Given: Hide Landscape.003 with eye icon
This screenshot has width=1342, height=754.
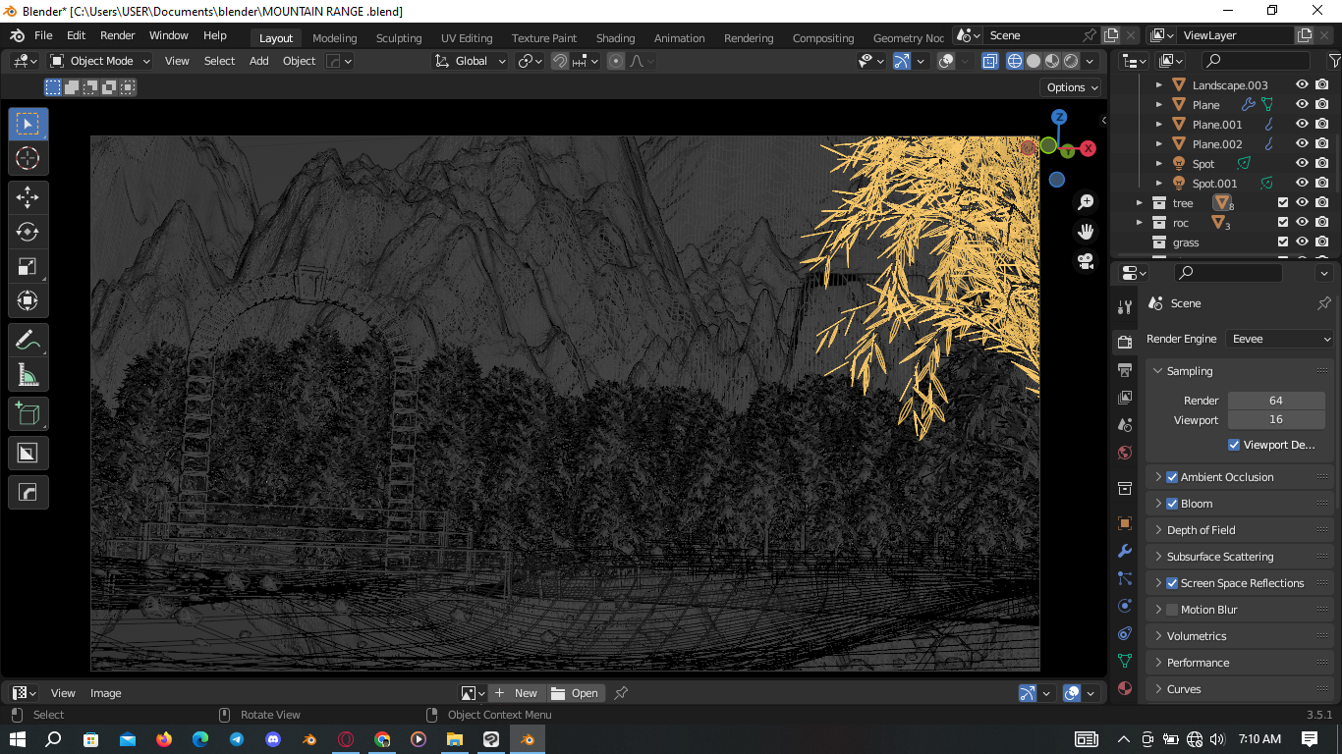Looking at the screenshot, I should [1302, 85].
